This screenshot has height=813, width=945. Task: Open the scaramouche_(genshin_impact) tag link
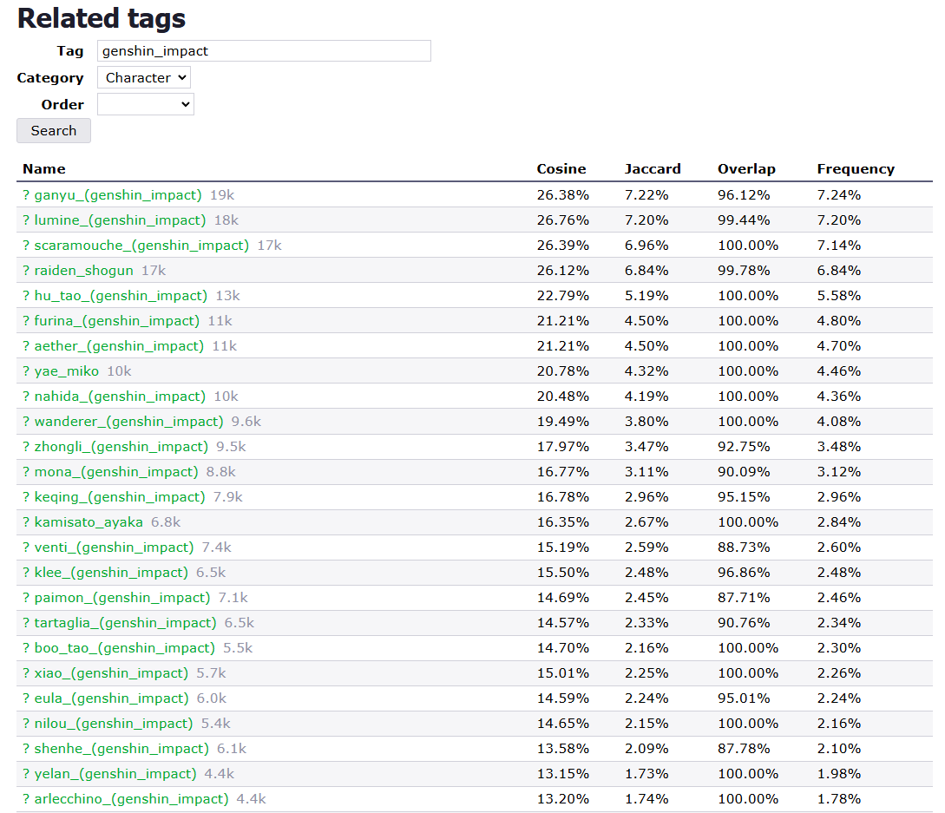[x=141, y=246]
